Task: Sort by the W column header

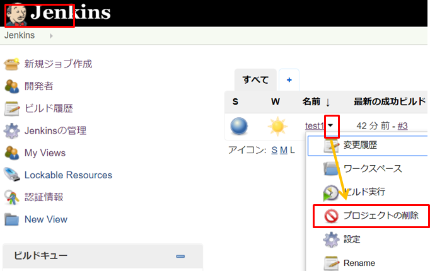Action: (276, 101)
